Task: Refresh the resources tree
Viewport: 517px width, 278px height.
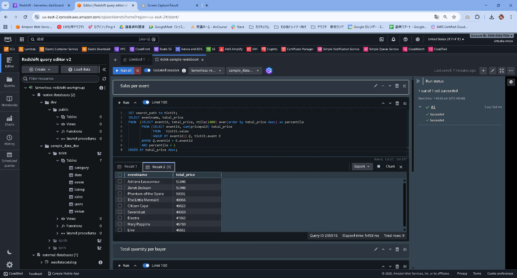Action: (104, 79)
